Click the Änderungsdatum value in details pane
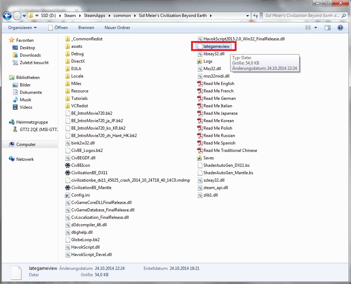Screen dimensions: 351x284 (x=110, y=268)
